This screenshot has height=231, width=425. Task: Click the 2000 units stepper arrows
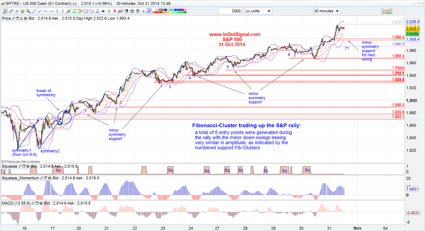pyautogui.click(x=243, y=11)
